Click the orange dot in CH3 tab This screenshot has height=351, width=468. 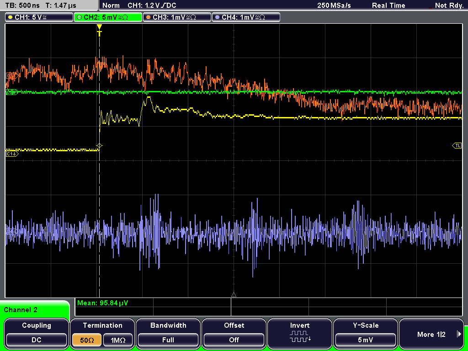click(148, 17)
